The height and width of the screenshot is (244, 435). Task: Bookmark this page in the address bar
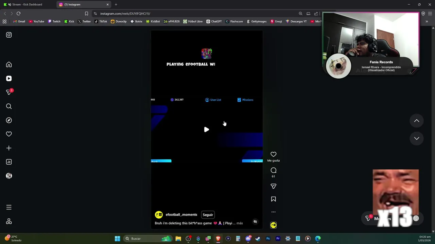click(x=86, y=14)
